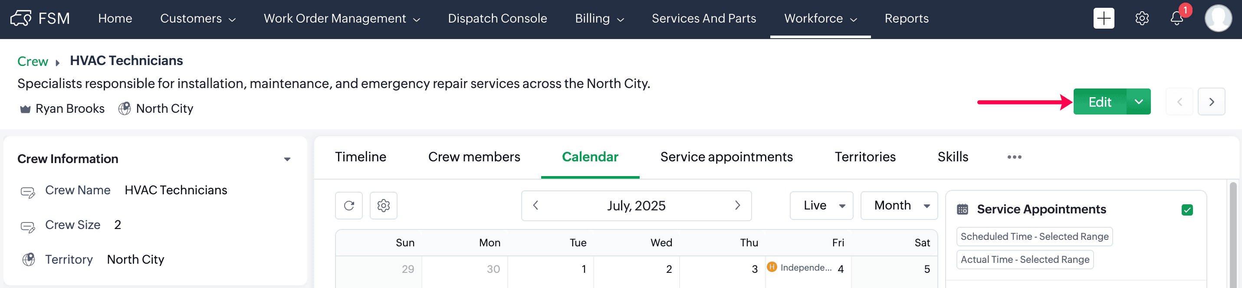Uncheck the Service Appointments checkbox

1187,209
